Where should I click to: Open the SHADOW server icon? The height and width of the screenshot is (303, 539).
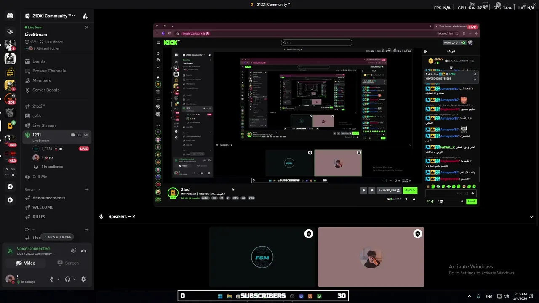10,58
